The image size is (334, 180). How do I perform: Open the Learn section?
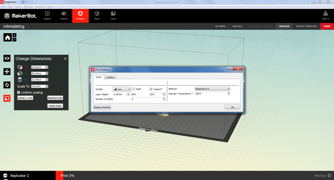point(113,16)
